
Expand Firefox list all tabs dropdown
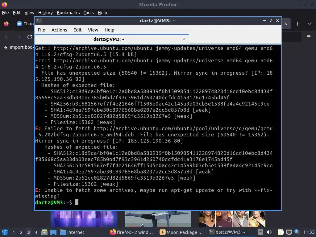point(310,24)
